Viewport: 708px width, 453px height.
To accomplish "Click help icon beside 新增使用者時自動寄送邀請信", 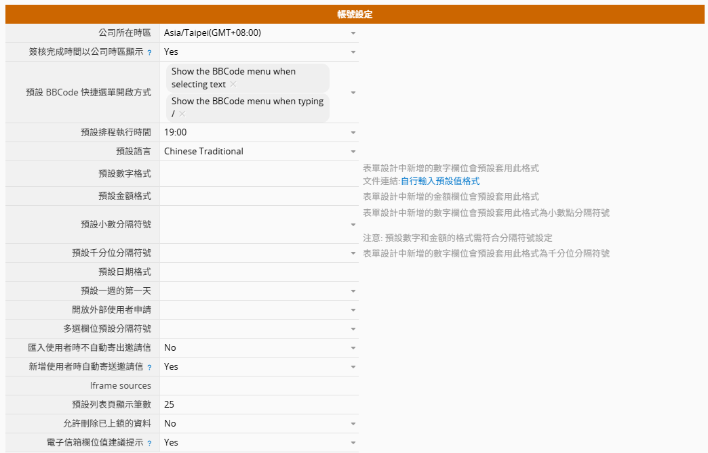I will pos(149,367).
